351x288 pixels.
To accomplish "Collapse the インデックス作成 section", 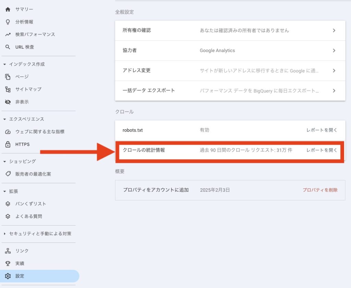I will pos(4,64).
